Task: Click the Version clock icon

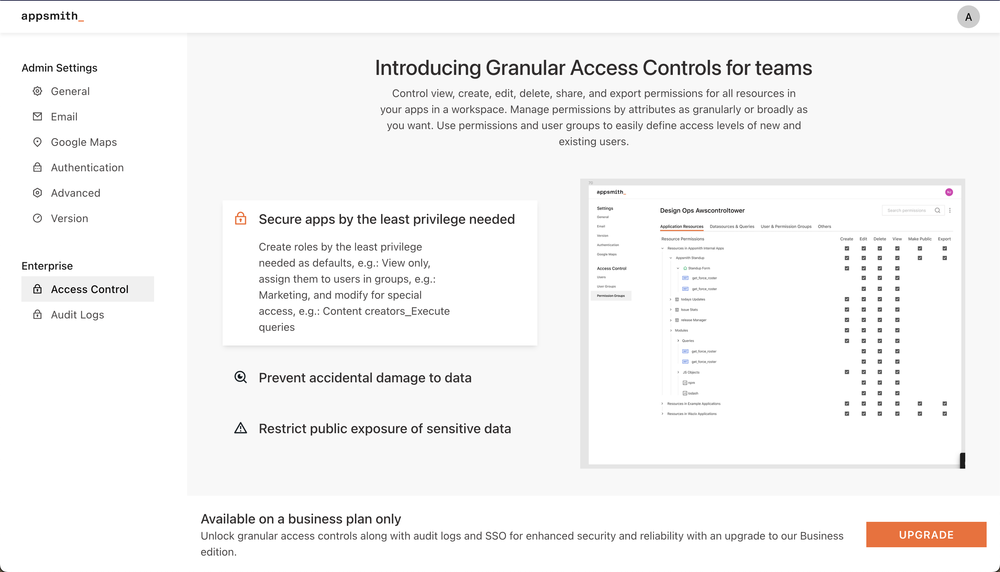Action: click(37, 218)
